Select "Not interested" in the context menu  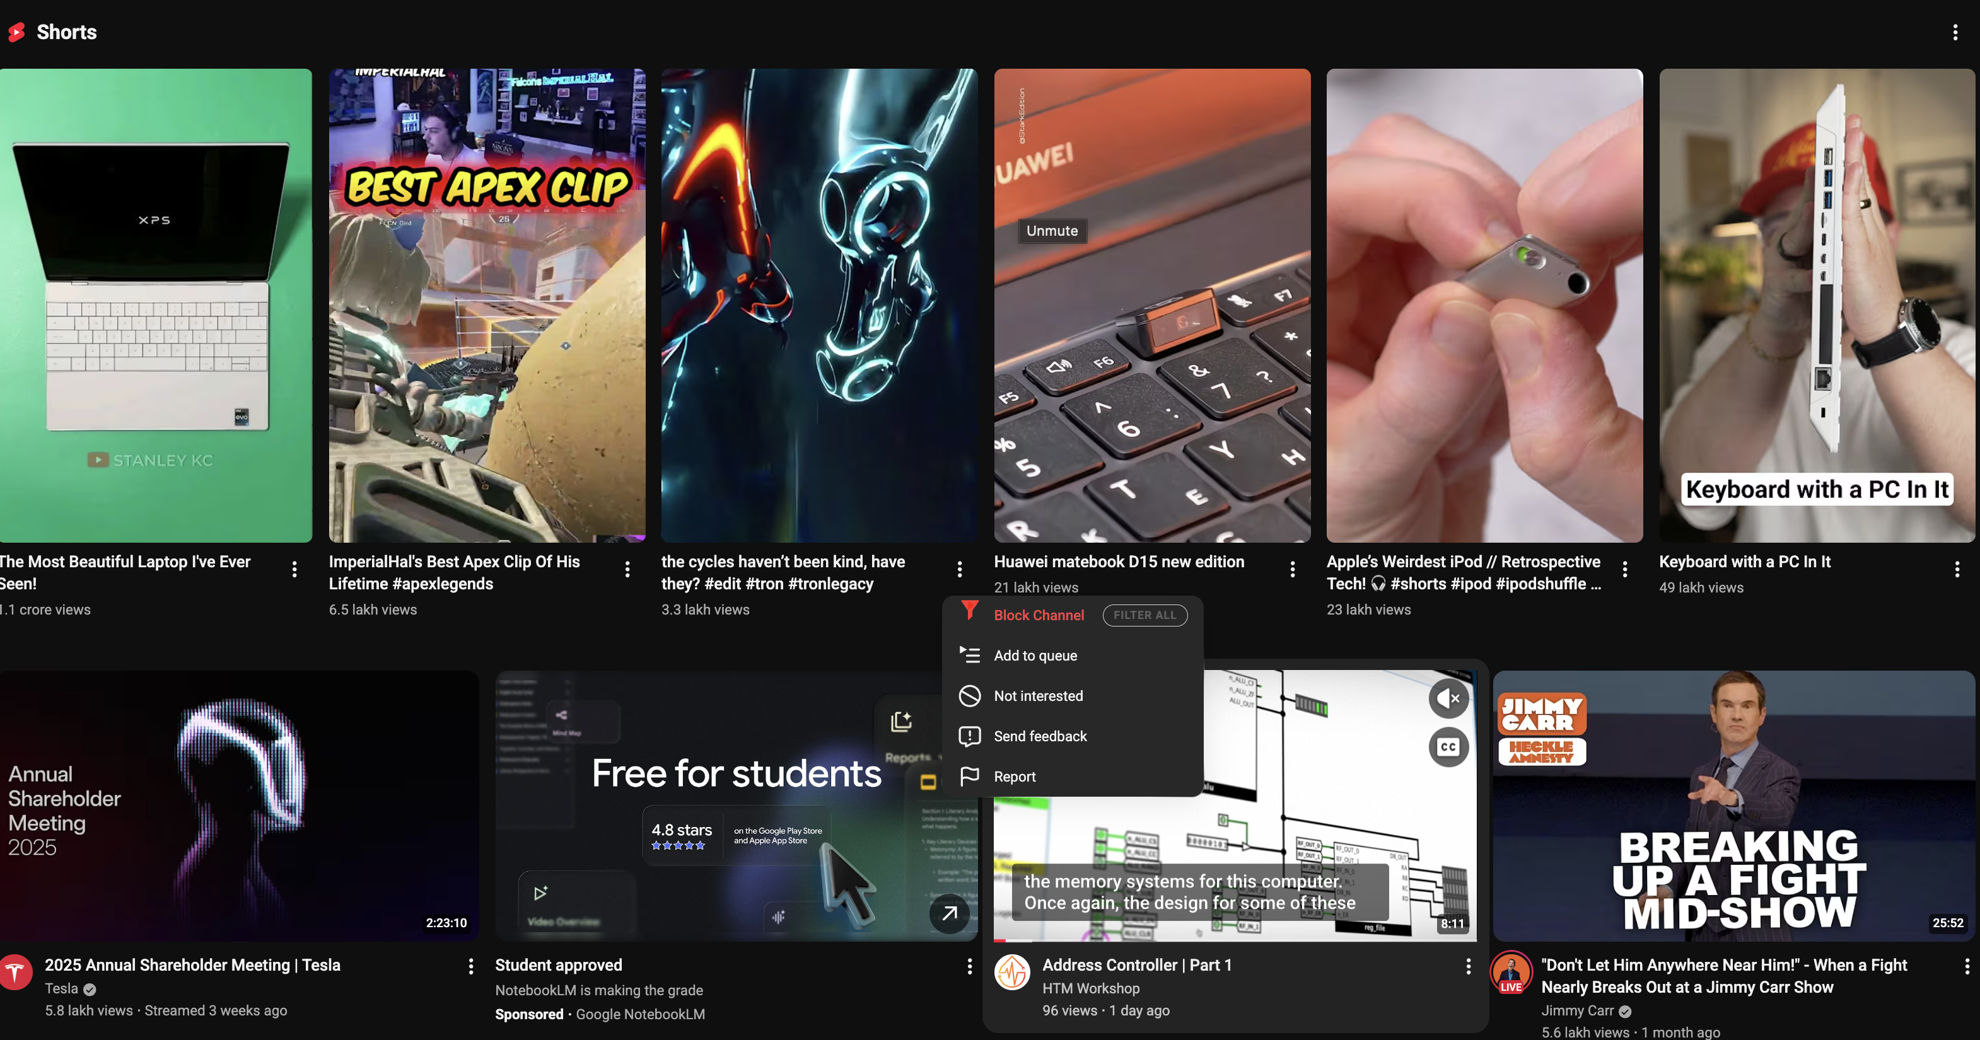click(1038, 696)
